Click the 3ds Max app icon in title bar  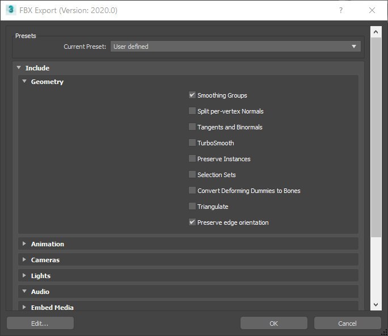pos(11,10)
